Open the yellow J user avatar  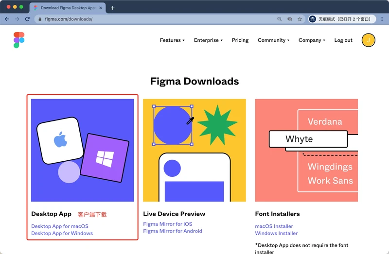click(368, 40)
